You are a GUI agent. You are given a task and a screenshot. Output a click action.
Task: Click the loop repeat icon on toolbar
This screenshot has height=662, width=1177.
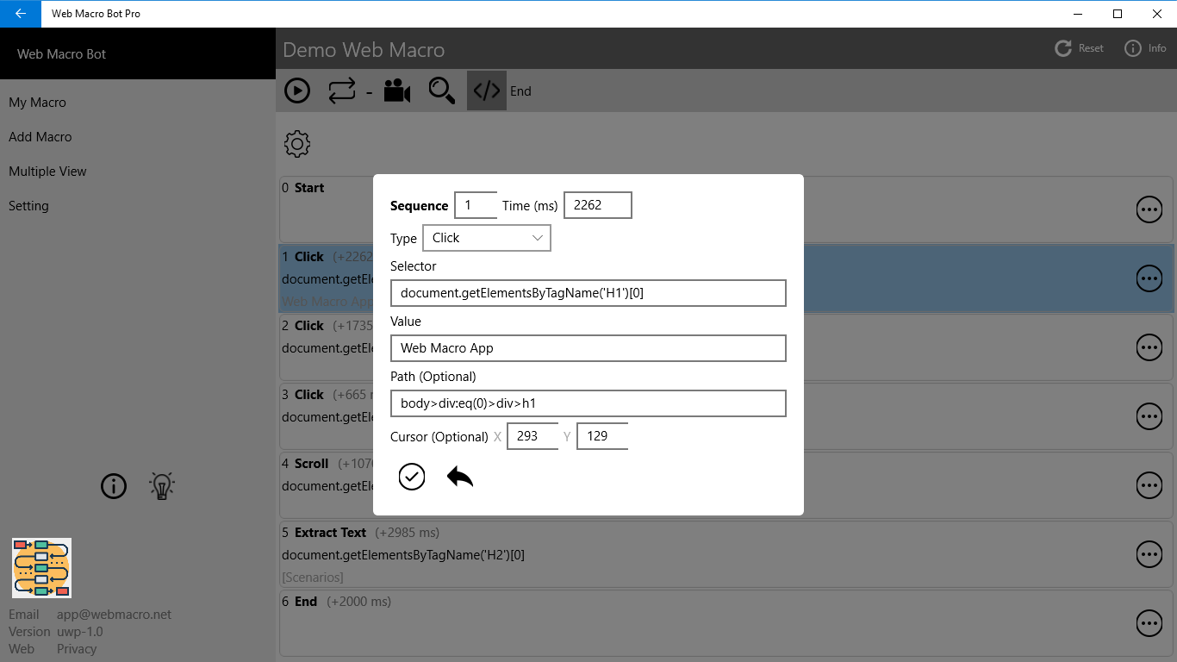click(342, 91)
